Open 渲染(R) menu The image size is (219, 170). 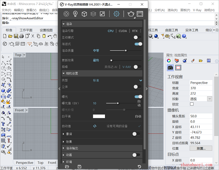tap(173, 10)
